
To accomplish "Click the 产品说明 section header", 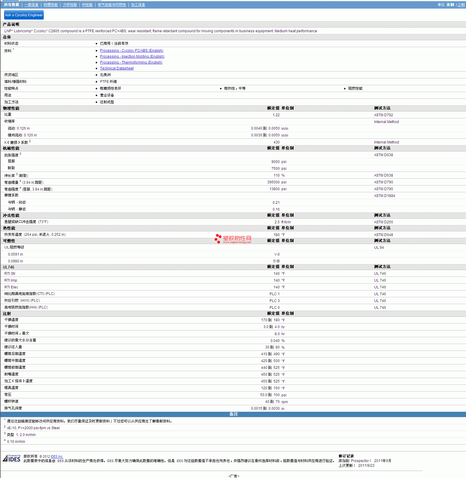I will point(11,24).
